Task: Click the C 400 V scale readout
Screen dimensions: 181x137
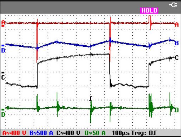Action: pos(68,133)
